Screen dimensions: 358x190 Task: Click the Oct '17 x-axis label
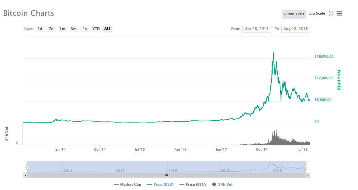click(262, 149)
